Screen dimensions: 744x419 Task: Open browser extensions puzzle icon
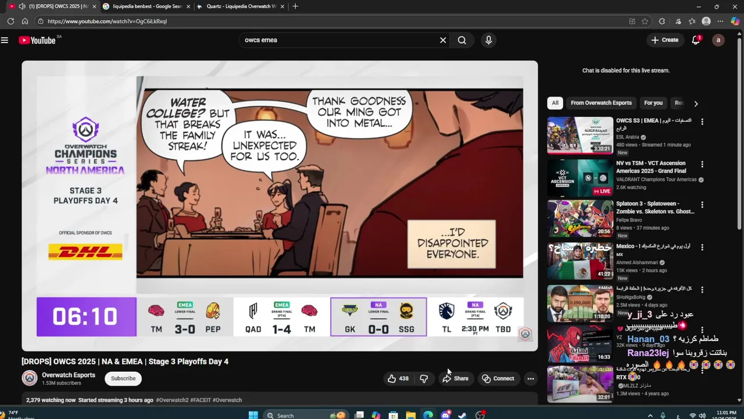pyautogui.click(x=661, y=22)
